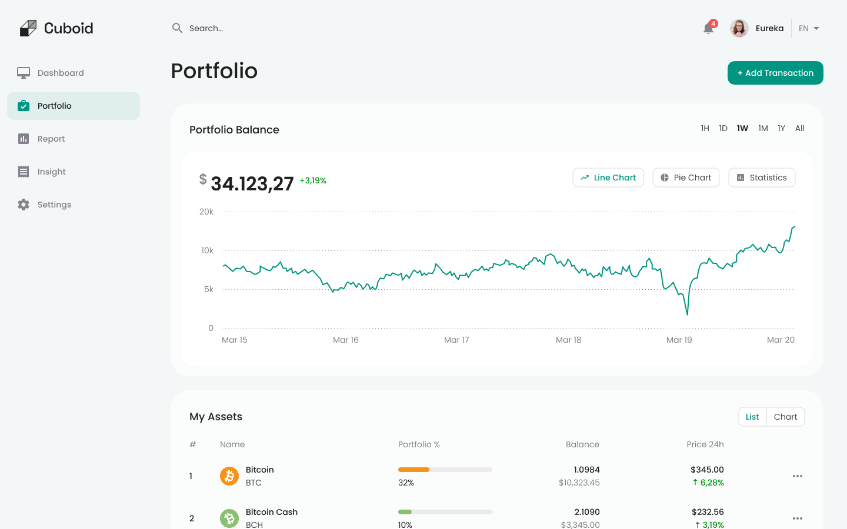Click the search magnifier icon
This screenshot has width=847, height=529.
point(177,28)
